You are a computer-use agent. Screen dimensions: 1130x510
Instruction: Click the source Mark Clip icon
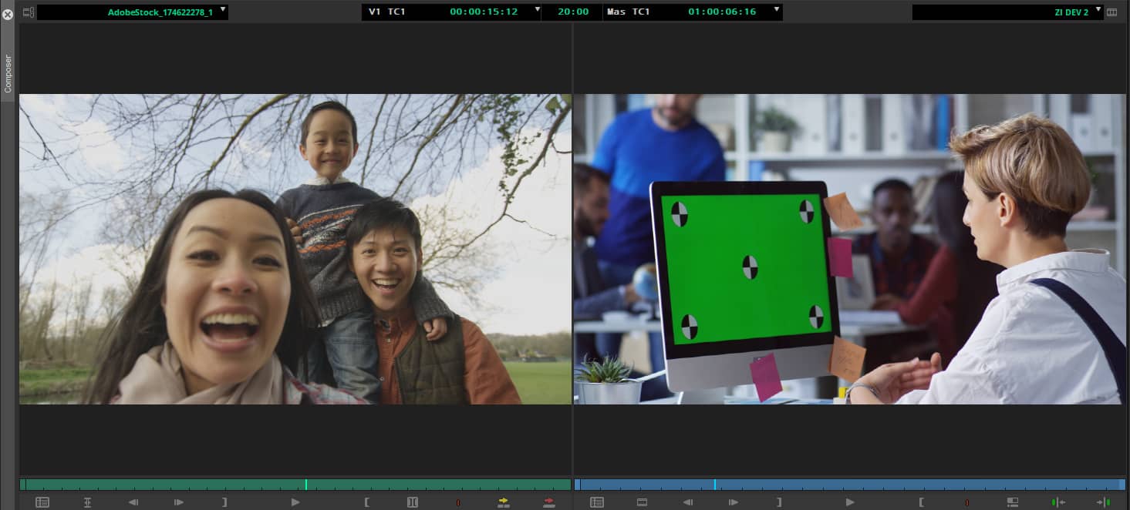click(x=87, y=502)
